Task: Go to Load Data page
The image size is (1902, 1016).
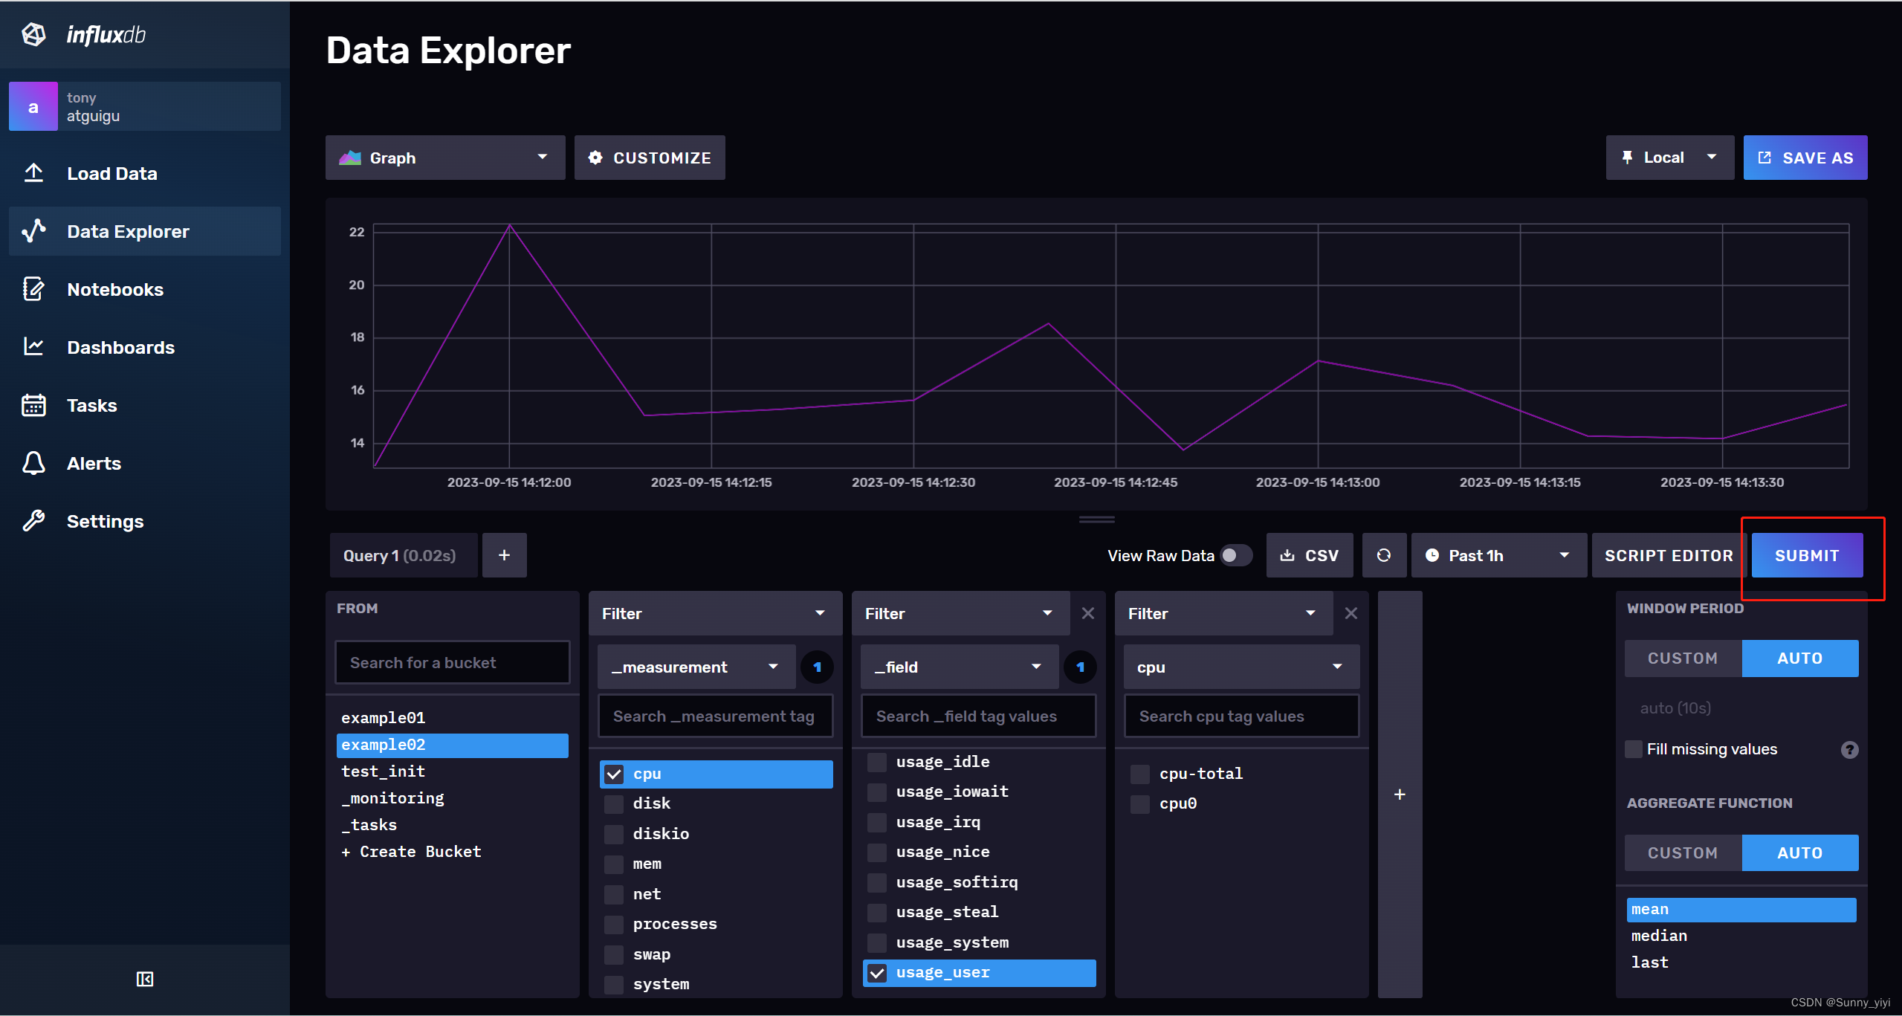Action: 145,173
